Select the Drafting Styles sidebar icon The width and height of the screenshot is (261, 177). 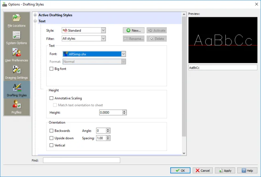pos(16,90)
